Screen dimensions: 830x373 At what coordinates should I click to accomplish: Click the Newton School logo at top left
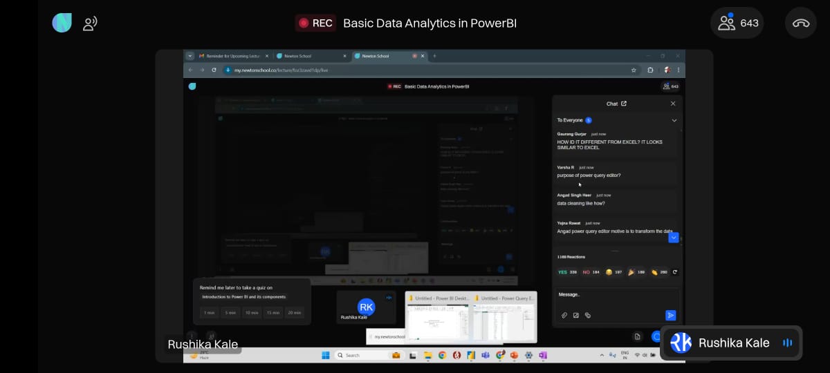tap(62, 23)
